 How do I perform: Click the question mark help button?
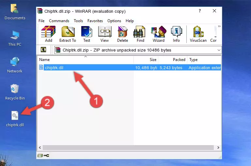click(x=200, y=11)
